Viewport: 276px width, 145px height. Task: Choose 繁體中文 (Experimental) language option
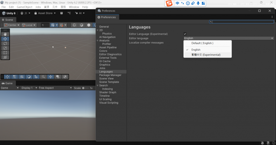pyautogui.click(x=208, y=55)
